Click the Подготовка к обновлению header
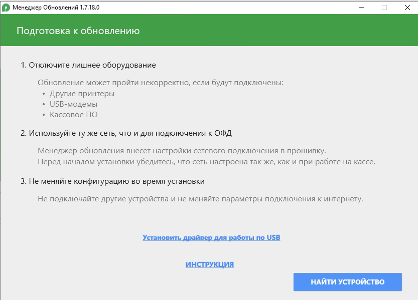418x300 pixels. 78,31
